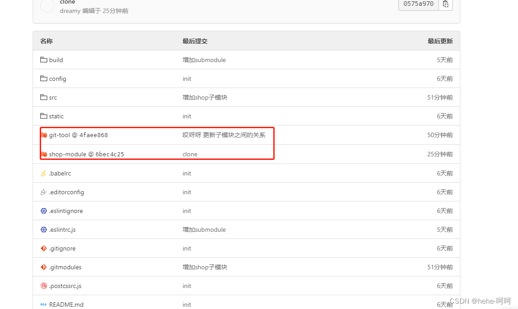518x309 pixels.
Task: Open commit 哎呀呀 更新子模块之间的关系
Action: point(224,135)
